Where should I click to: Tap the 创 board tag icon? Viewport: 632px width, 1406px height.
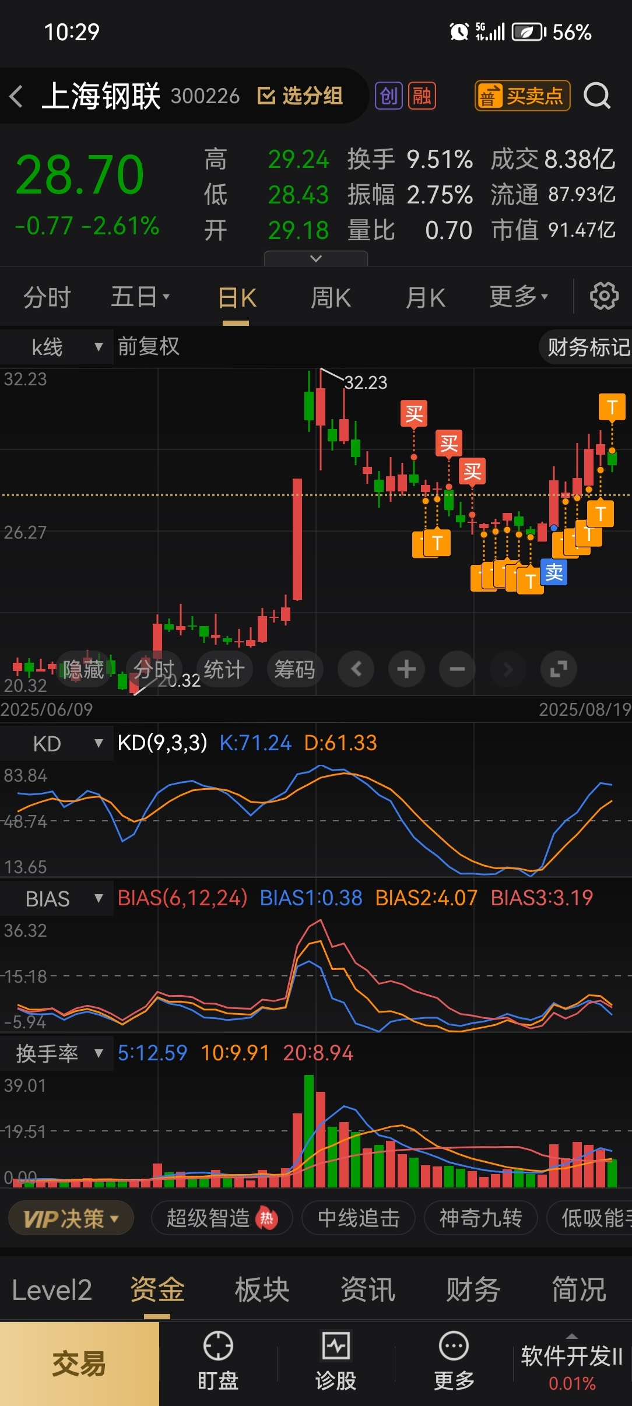[389, 96]
